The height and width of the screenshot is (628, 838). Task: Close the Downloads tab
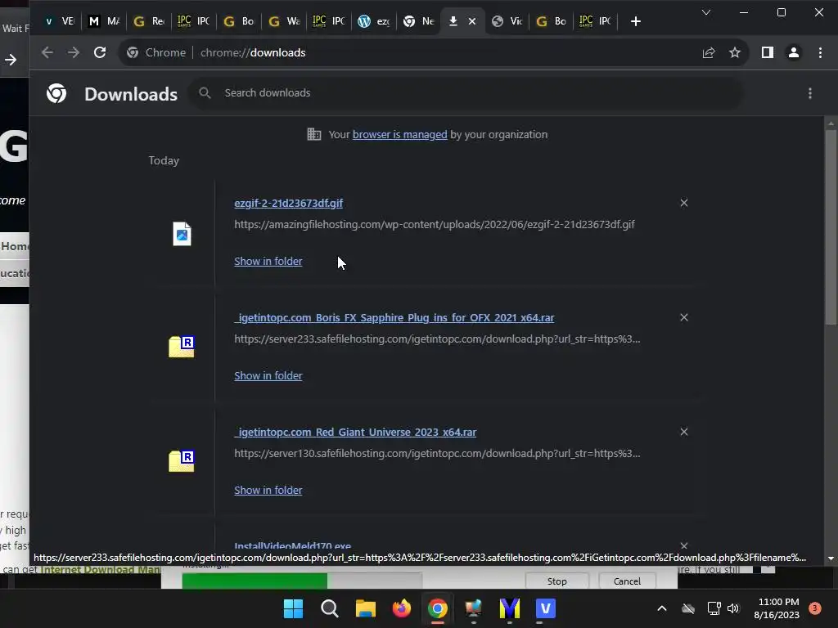pyautogui.click(x=472, y=21)
